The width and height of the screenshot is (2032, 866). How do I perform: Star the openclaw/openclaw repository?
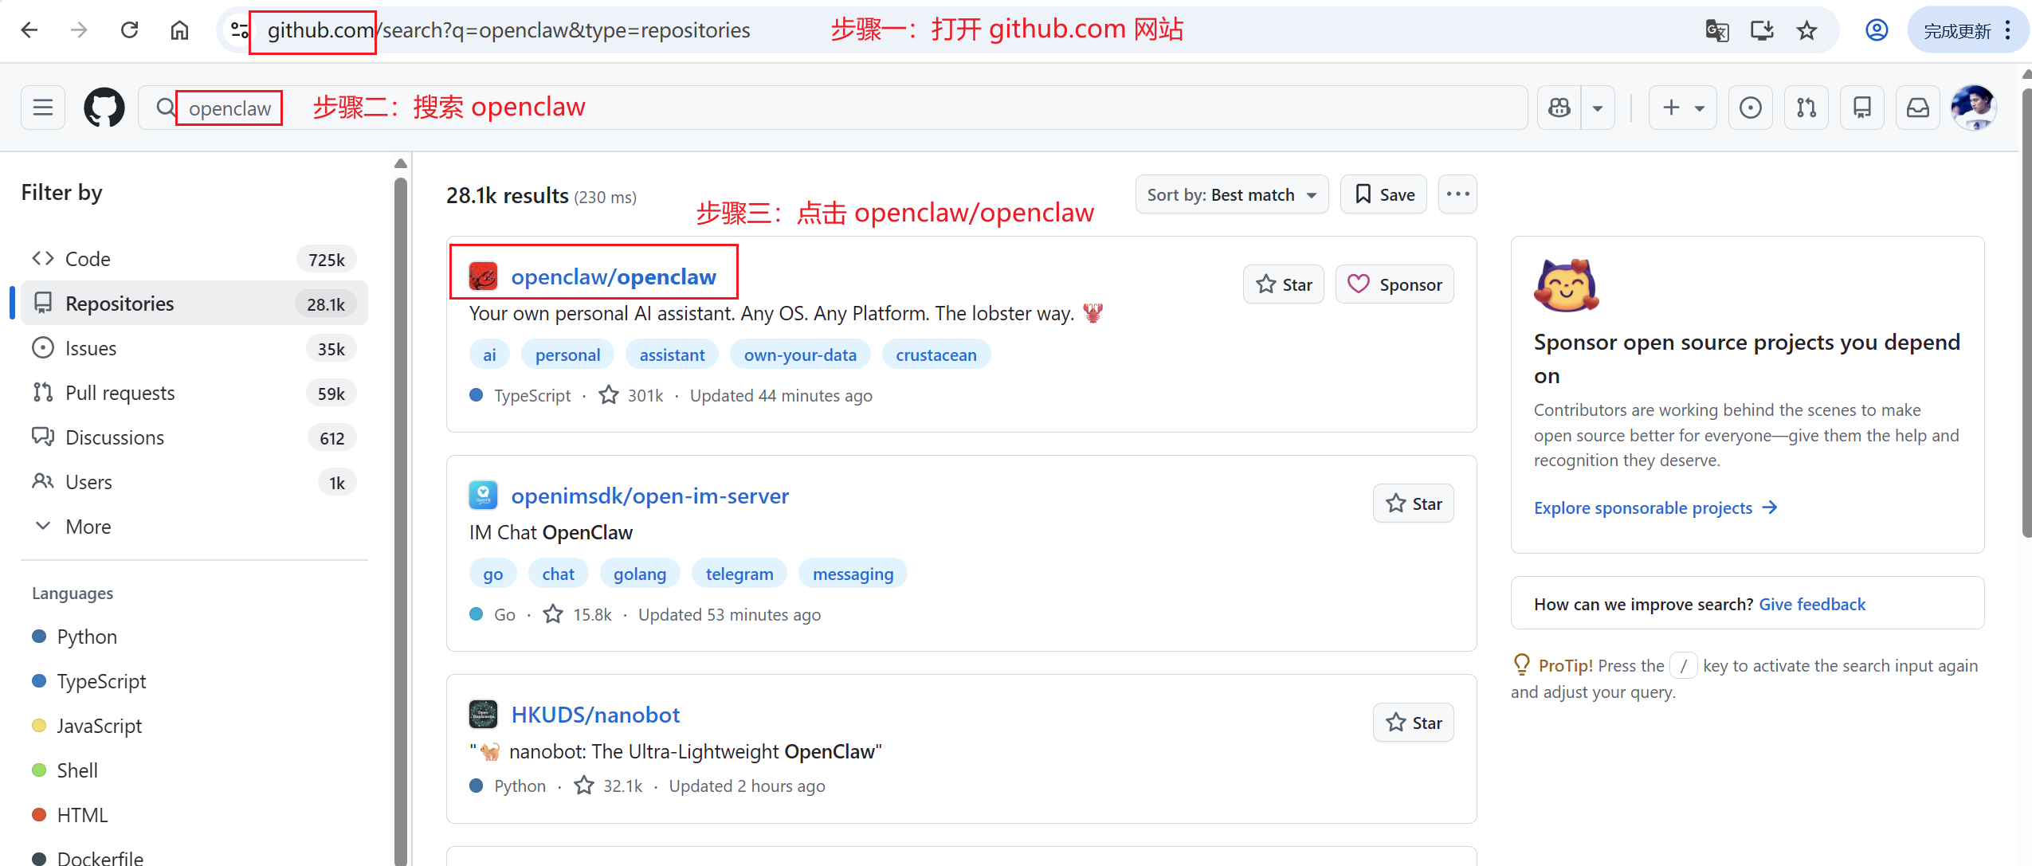click(1283, 284)
